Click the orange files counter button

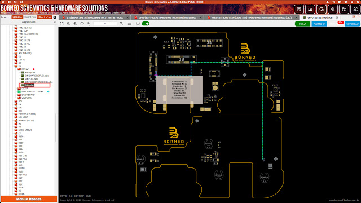click(45, 17)
